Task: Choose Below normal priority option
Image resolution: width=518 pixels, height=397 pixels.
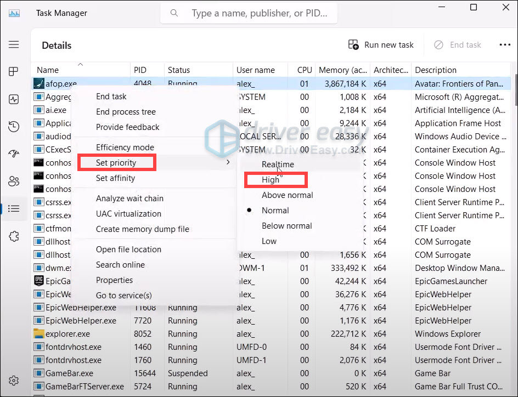Action: coord(286,226)
